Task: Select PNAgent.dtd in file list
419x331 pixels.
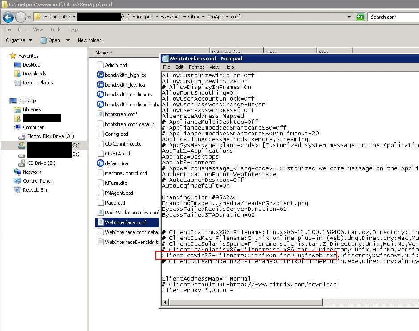Action: tap(119, 193)
